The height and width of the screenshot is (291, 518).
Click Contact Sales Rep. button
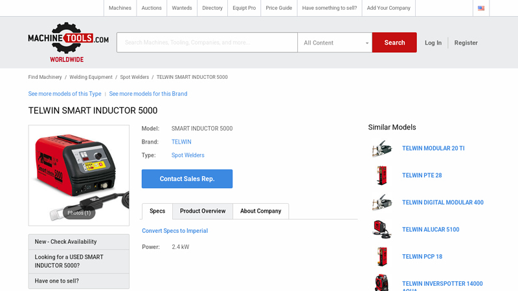click(187, 179)
